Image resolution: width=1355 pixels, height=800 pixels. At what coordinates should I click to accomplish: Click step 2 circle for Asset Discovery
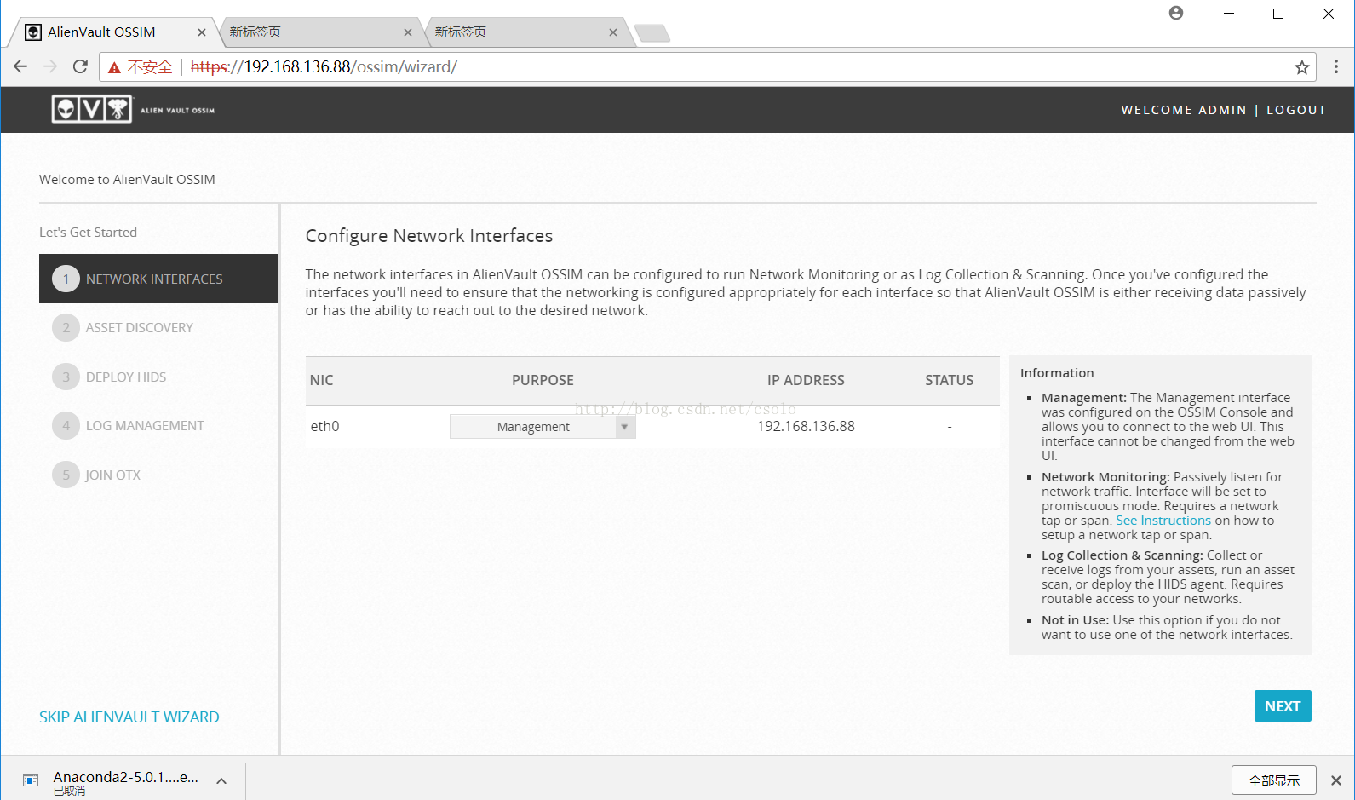(66, 327)
